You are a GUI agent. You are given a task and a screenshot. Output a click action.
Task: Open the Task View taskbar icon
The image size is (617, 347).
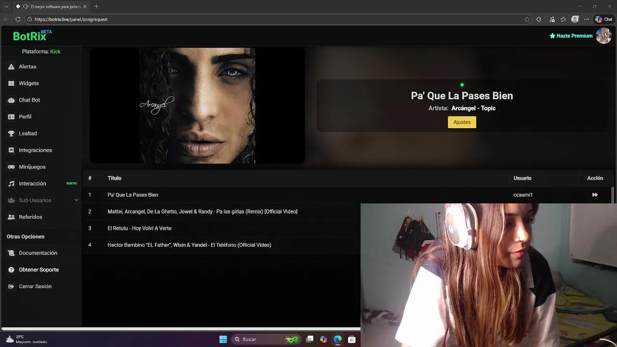(310, 339)
